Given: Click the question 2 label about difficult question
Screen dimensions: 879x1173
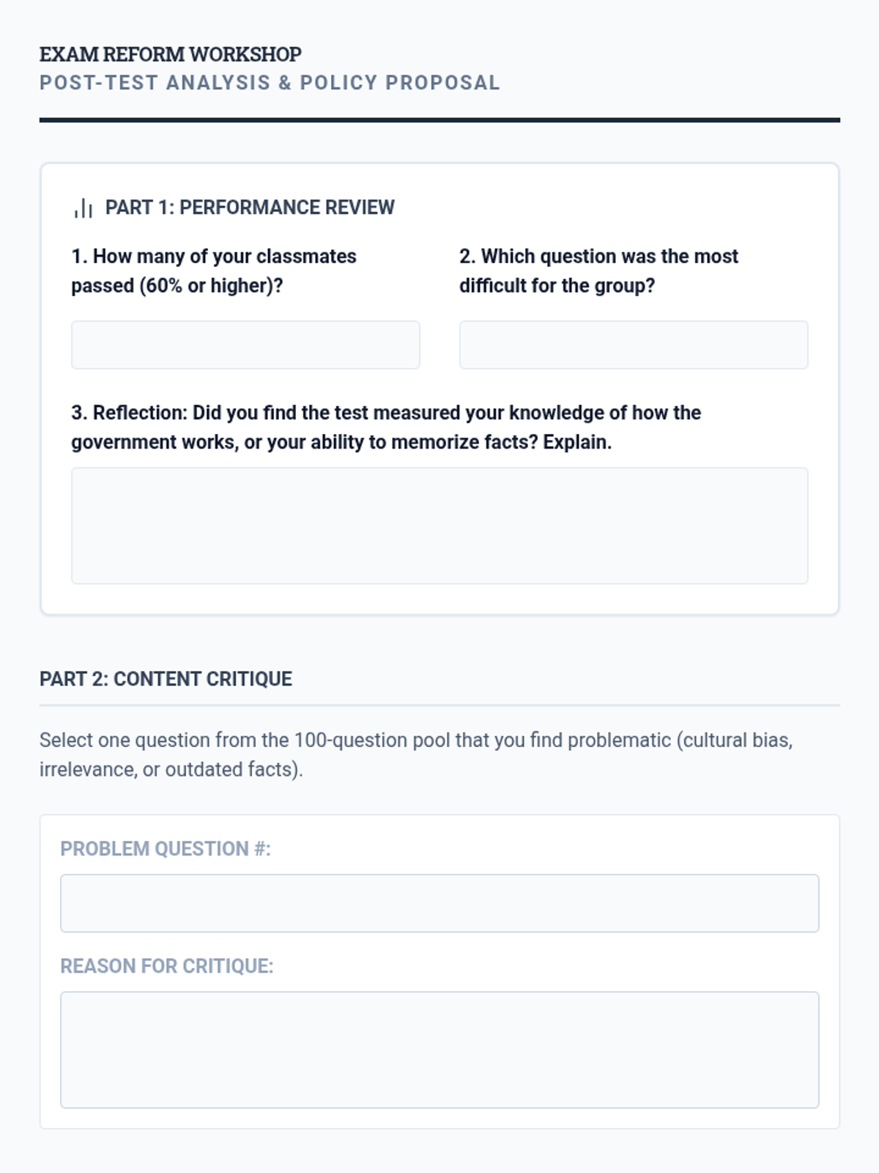Looking at the screenshot, I should pos(598,271).
